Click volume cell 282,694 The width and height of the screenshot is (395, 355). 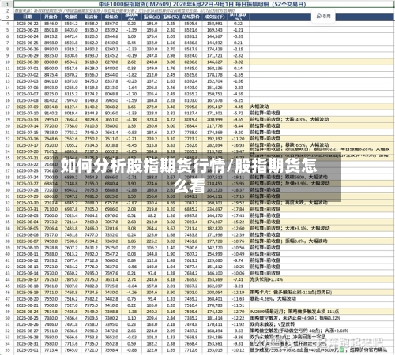215,145
